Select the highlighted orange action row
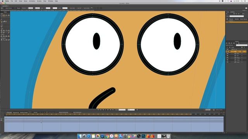 tap(237, 22)
